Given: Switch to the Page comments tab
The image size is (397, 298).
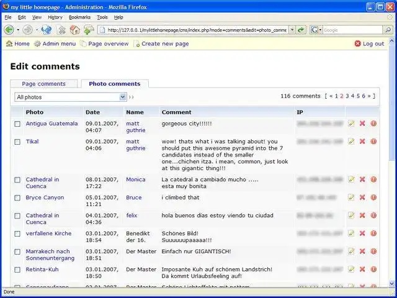Looking at the screenshot, I should point(43,84).
